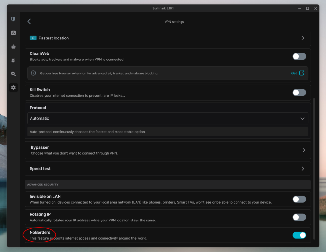326x252 pixels.
Task: Open Bypasser using the right chevron
Action: (x=304, y=150)
